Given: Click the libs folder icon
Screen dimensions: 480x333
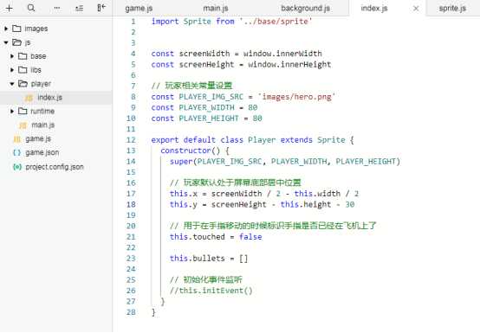Looking at the screenshot, I should [x=23, y=70].
